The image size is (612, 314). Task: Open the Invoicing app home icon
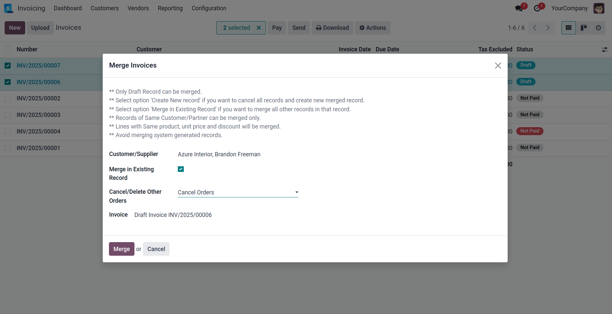pyautogui.click(x=8, y=8)
